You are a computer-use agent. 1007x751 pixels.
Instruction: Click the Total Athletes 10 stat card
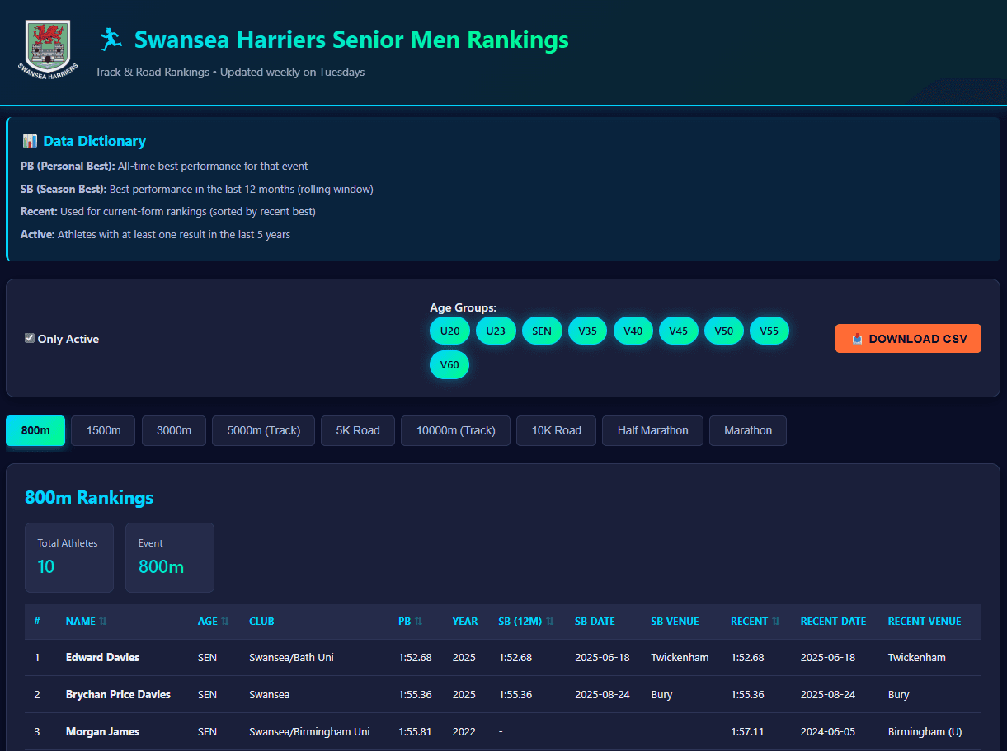click(x=69, y=557)
